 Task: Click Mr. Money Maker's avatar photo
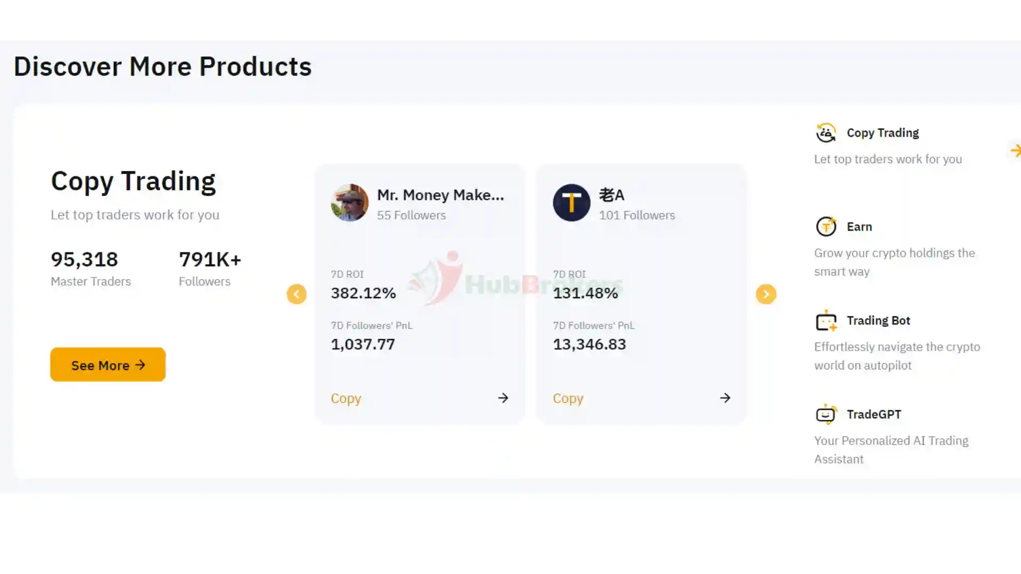349,202
